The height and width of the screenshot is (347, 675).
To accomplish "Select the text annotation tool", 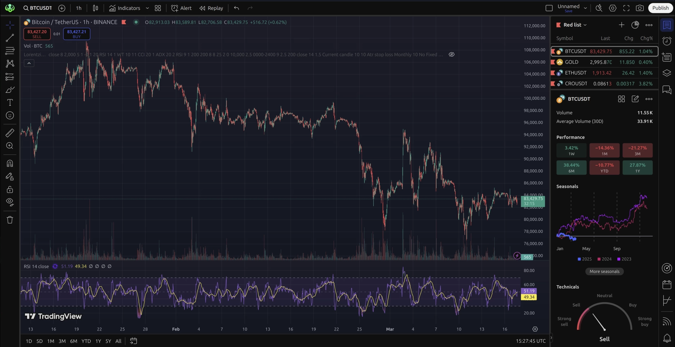I will coord(10,103).
